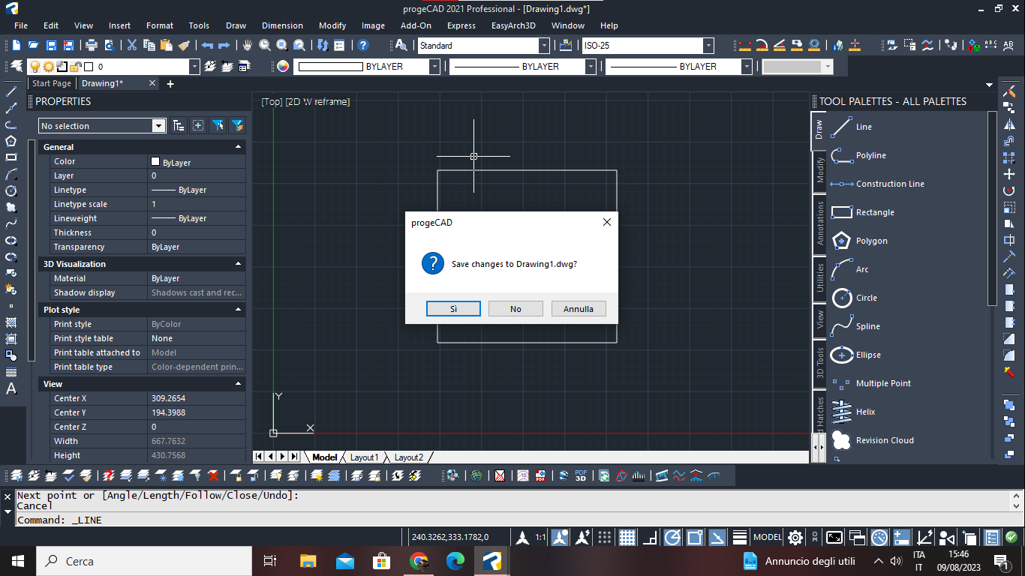This screenshot has width=1025, height=576.
Task: Click Annulla to cancel the dialog
Action: [579, 309]
